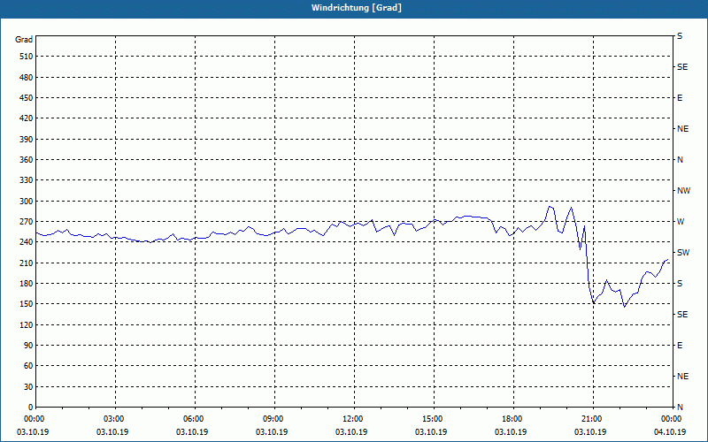Click the 03:00 time label
This screenshot has height=442, width=708.
click(116, 419)
